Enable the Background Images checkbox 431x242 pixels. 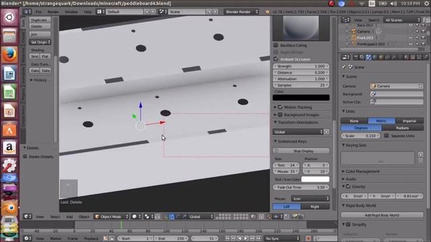click(280, 115)
